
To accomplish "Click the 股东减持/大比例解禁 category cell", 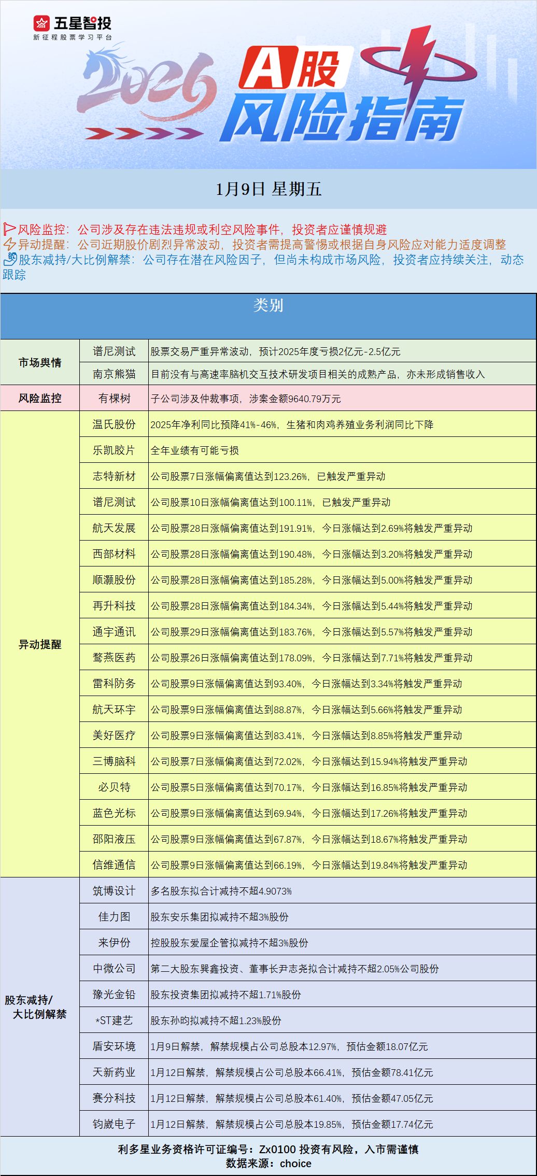I will [40, 1007].
